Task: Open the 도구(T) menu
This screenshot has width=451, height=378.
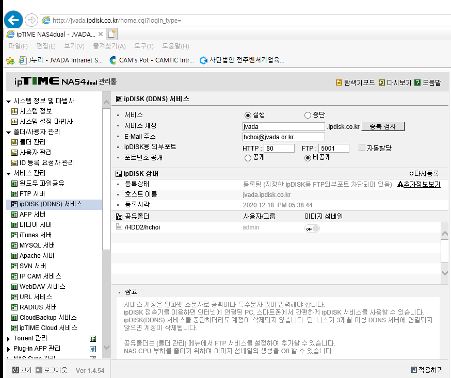Action: [144, 46]
